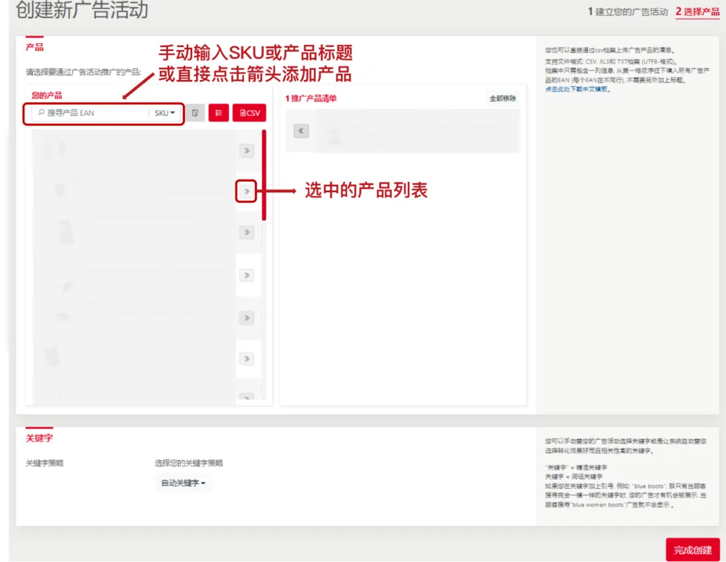Screen dimensions: 726x562
Task: Open the 点击此处下载中文模板 download link
Action: tap(577, 89)
